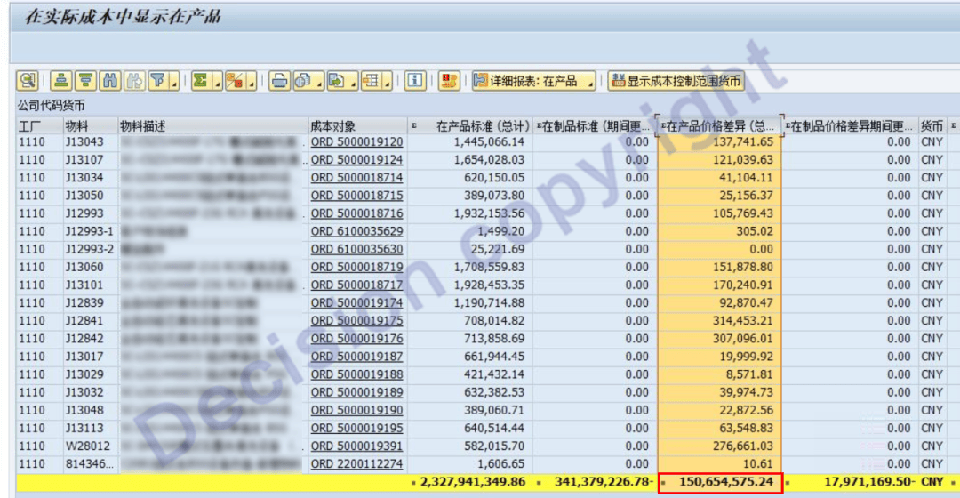Select the 在产品标准 (总计) column header

(x=482, y=126)
